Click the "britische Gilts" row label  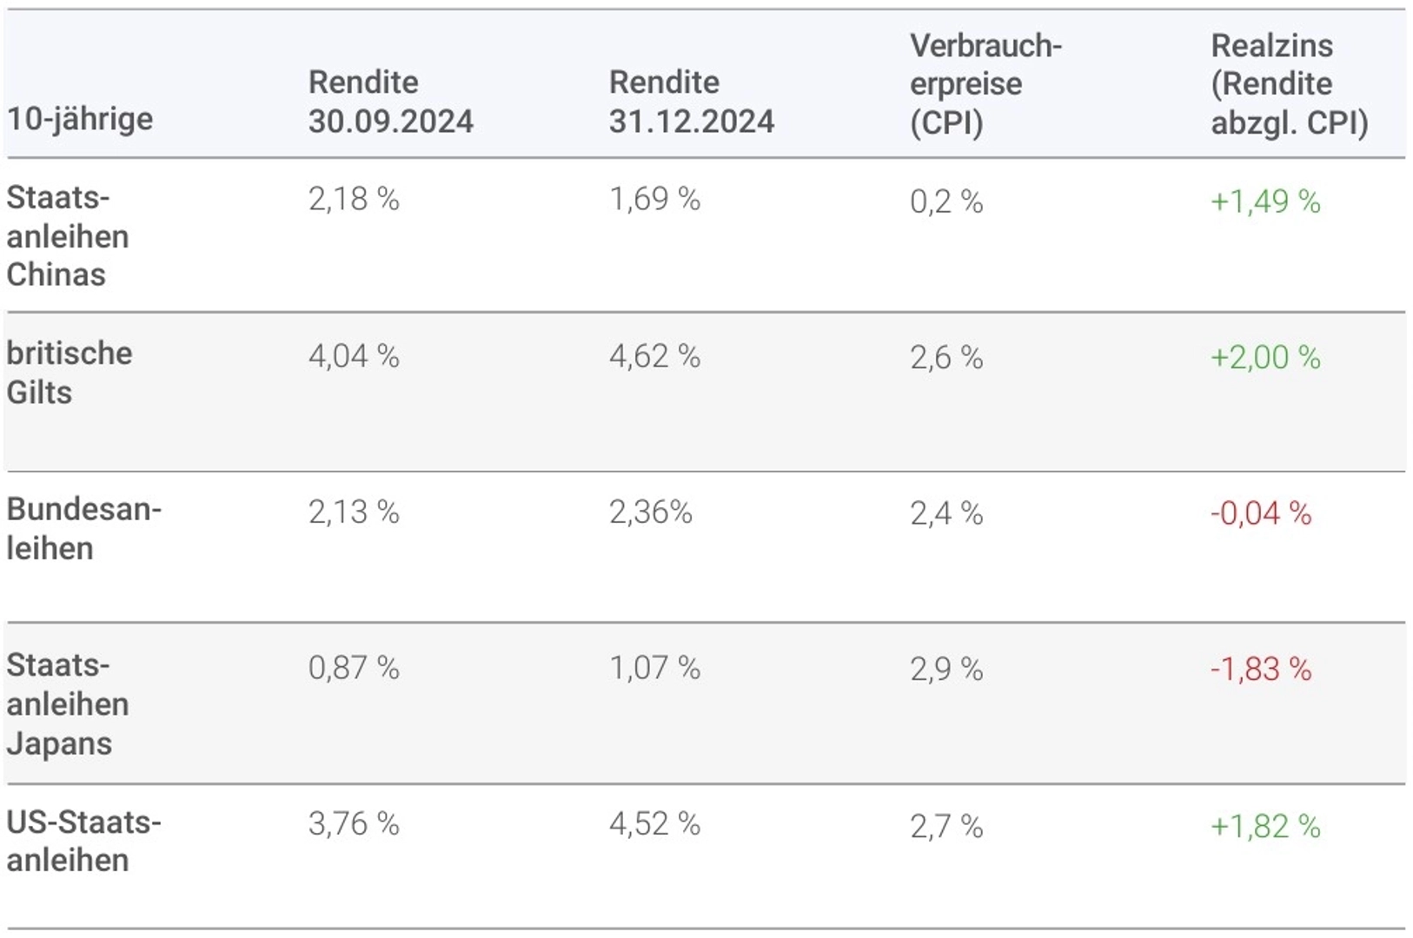(70, 373)
